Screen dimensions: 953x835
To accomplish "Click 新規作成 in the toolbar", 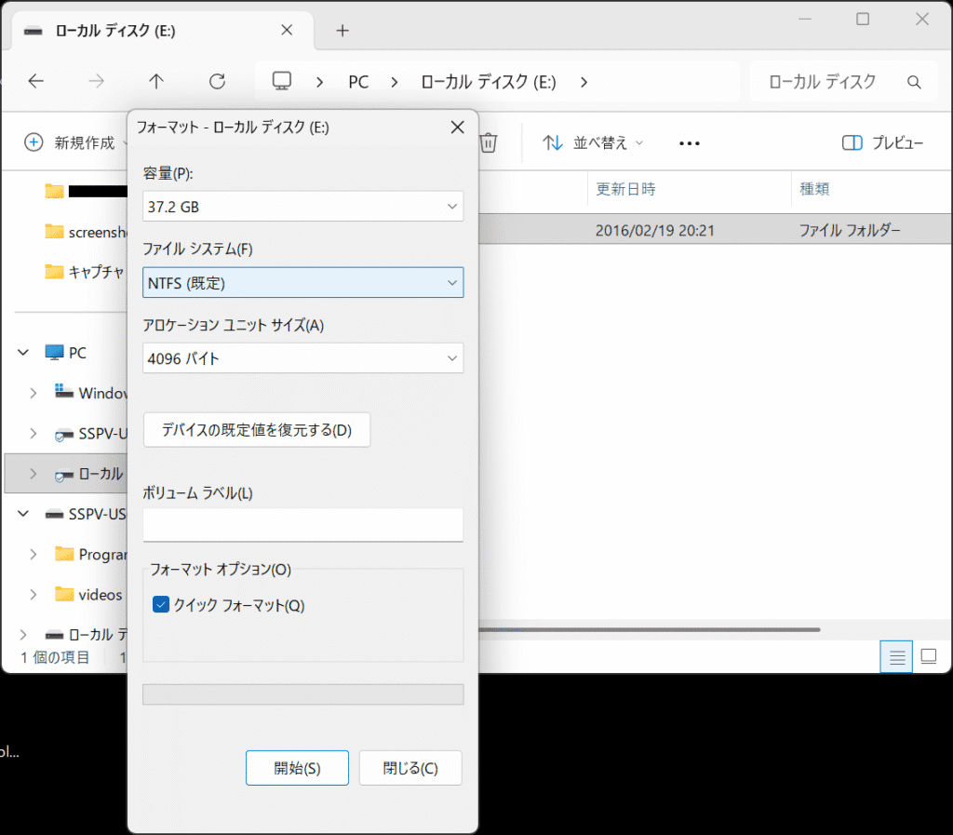I will tap(75, 142).
